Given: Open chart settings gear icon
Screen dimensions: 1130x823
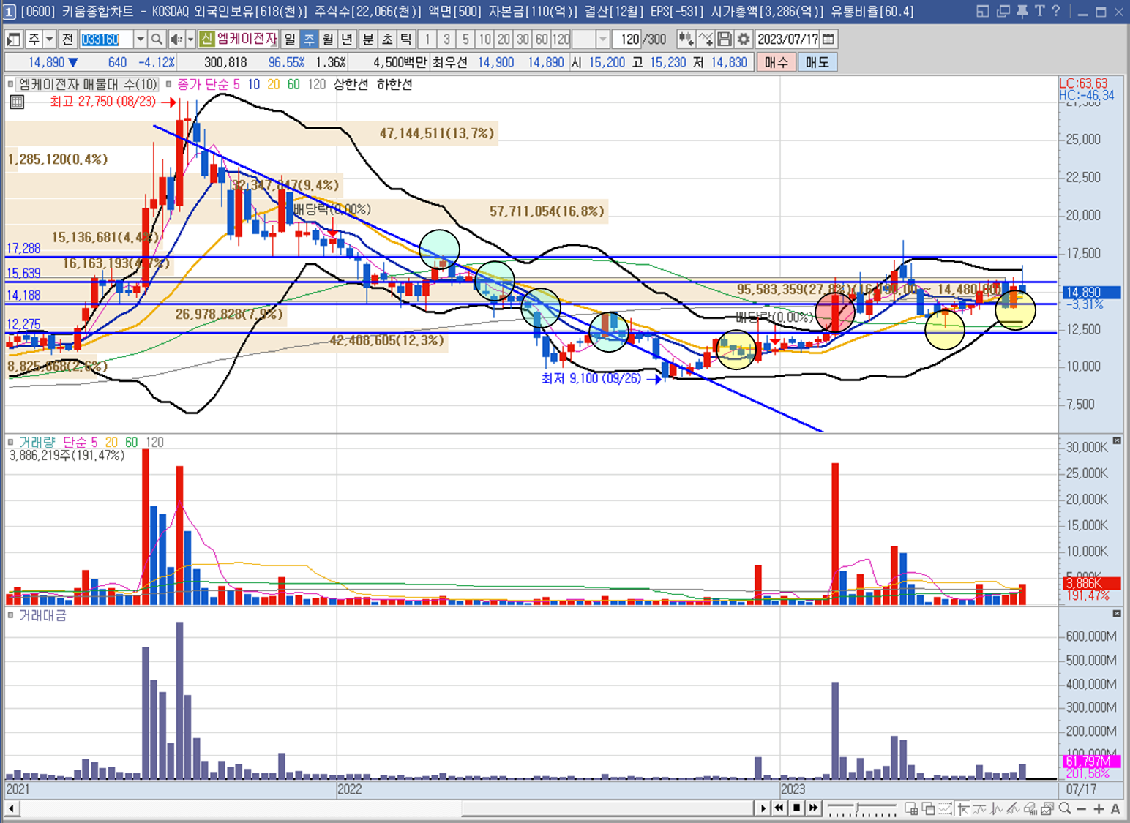Looking at the screenshot, I should (744, 39).
